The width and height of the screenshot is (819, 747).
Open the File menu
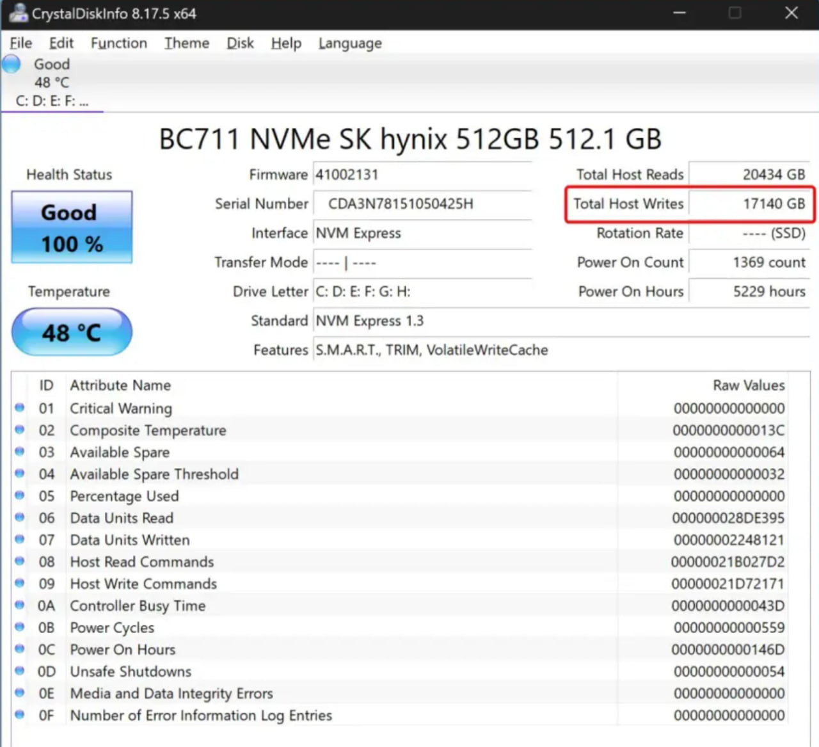[21, 43]
